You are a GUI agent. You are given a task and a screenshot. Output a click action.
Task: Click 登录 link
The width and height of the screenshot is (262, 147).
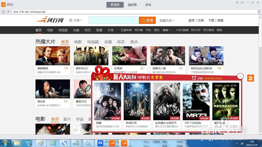pyautogui.click(x=192, y=20)
